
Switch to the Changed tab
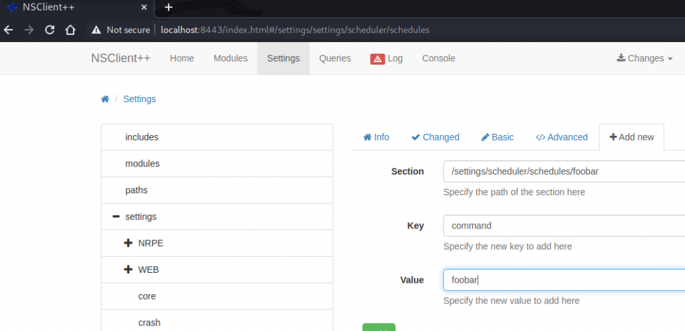[435, 137]
